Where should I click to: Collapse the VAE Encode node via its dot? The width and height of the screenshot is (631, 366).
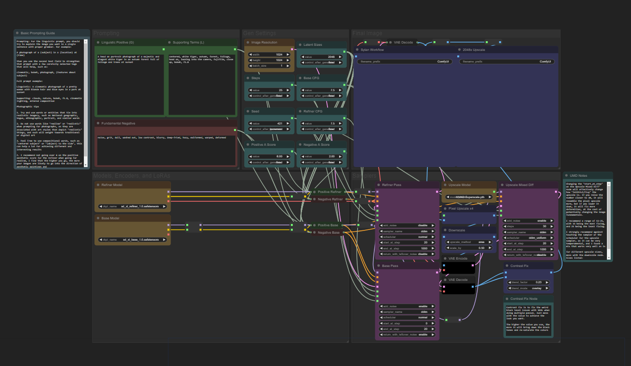(x=445, y=259)
